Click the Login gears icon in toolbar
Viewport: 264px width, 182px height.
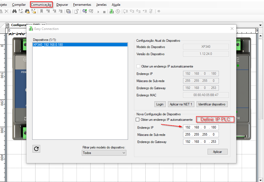85,11
